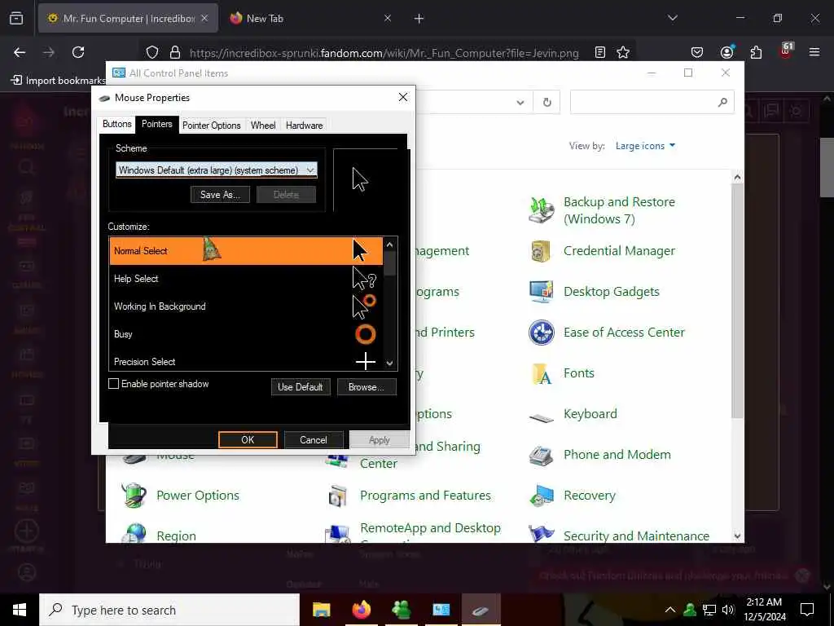Click the Firefox reload page icon
The height and width of the screenshot is (626, 834).
(78, 52)
